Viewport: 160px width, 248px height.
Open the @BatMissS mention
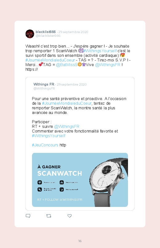(67, 65)
